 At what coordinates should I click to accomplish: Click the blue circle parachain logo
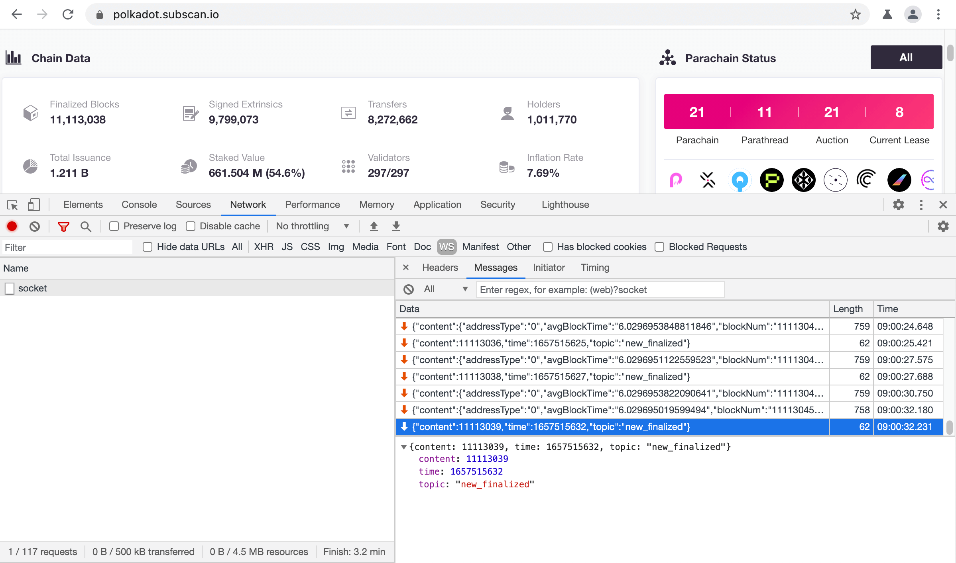tap(740, 180)
